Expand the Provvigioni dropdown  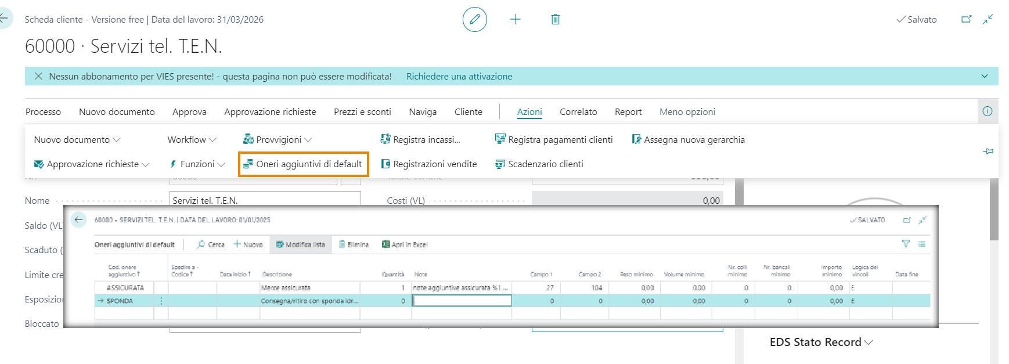tap(278, 140)
